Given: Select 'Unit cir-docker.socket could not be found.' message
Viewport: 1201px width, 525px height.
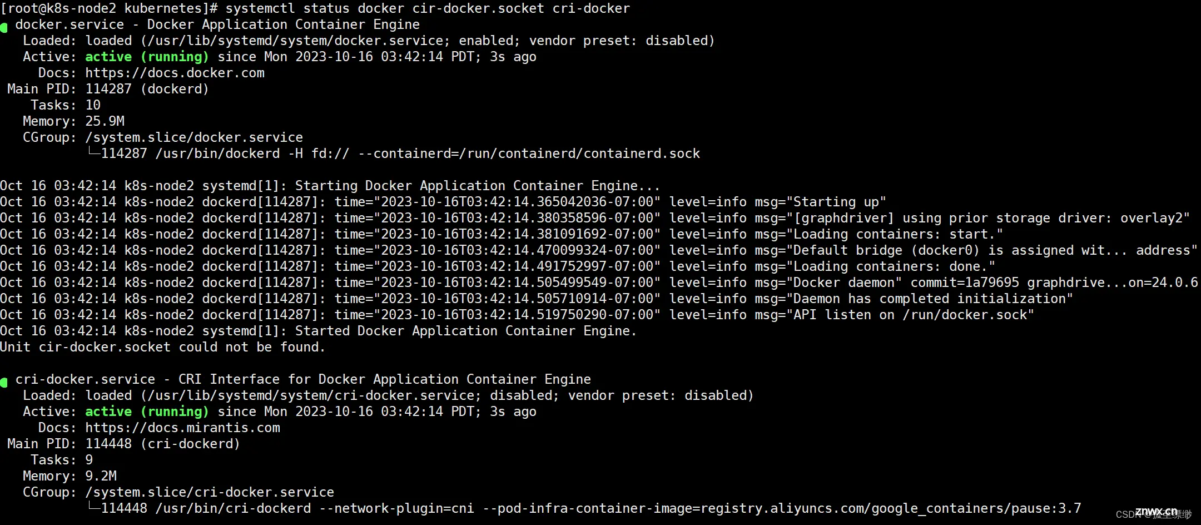Looking at the screenshot, I should pyautogui.click(x=162, y=347).
